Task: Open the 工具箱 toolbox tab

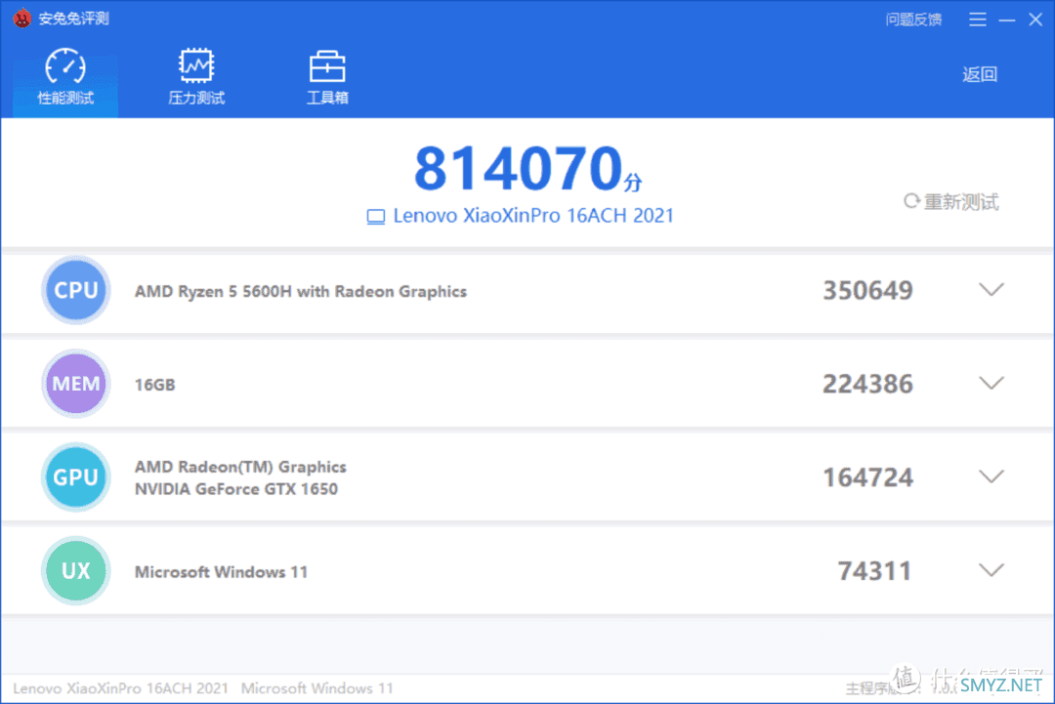Action: click(327, 78)
